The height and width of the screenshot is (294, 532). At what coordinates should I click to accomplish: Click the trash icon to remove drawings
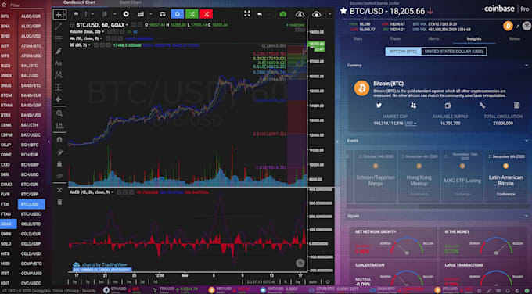tap(59, 203)
